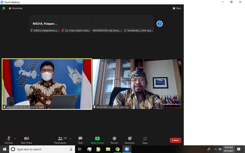The image size is (245, 153).
Task: Open the Apps panel
Action: 145,140
